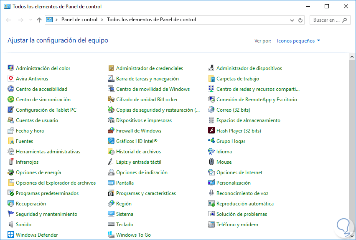Open the 'Reproducción automática' link
356x240 pixels.
click(x=245, y=204)
